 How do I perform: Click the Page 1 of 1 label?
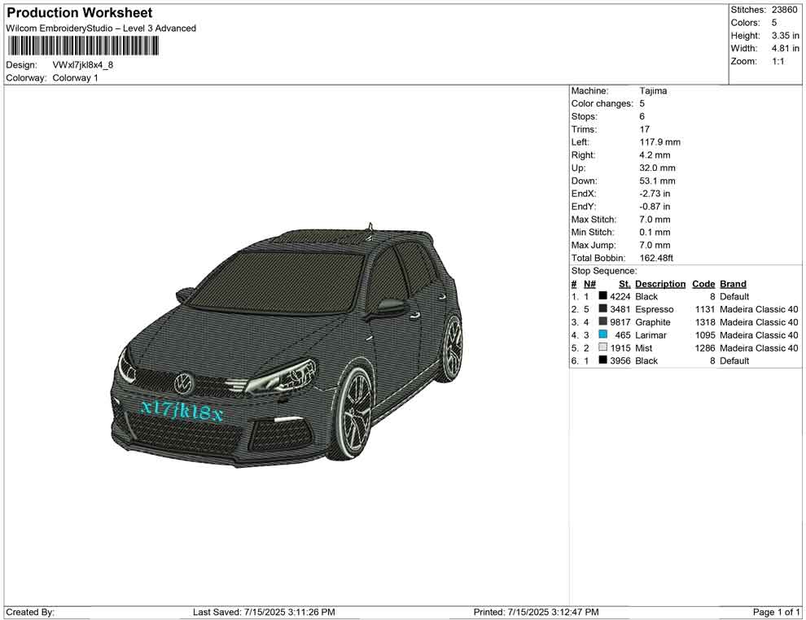click(x=777, y=612)
